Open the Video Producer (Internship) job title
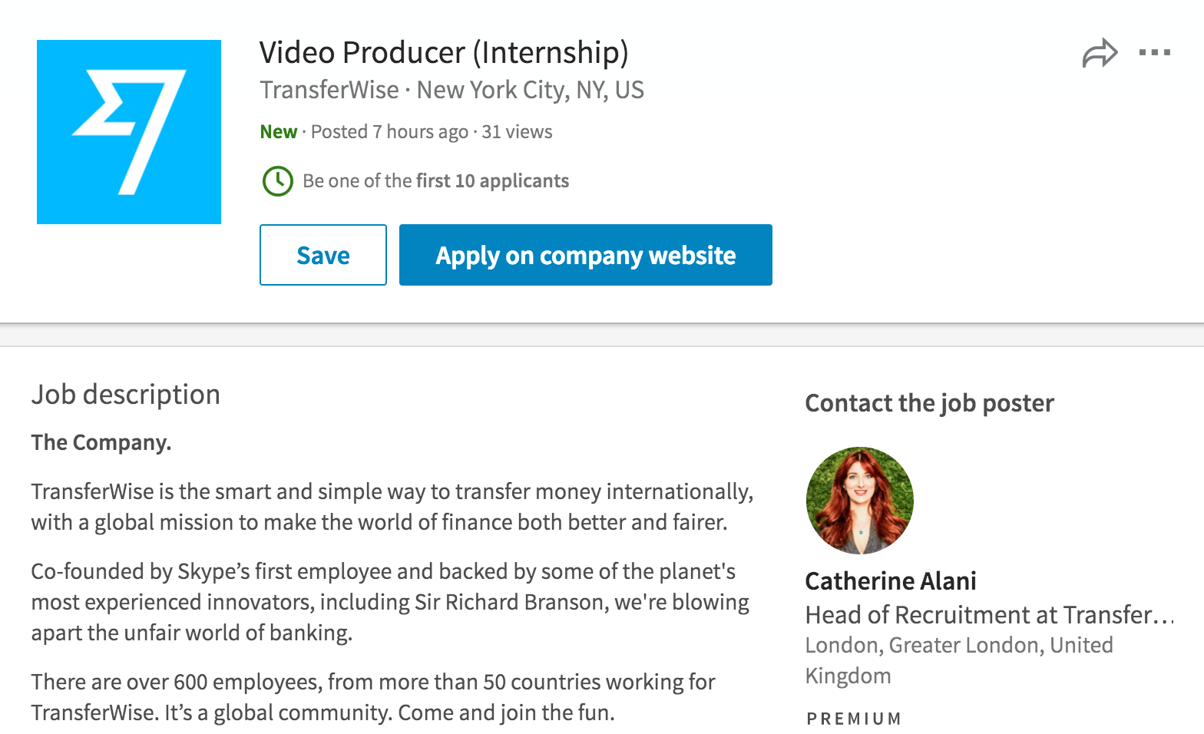The height and width of the screenshot is (734, 1204). tap(444, 53)
